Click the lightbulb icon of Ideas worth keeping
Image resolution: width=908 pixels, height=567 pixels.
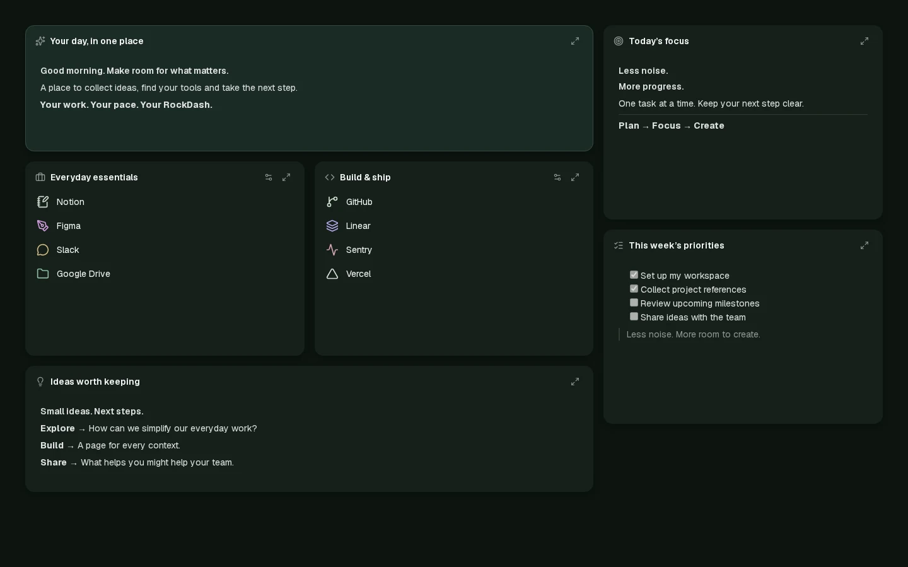tap(40, 382)
